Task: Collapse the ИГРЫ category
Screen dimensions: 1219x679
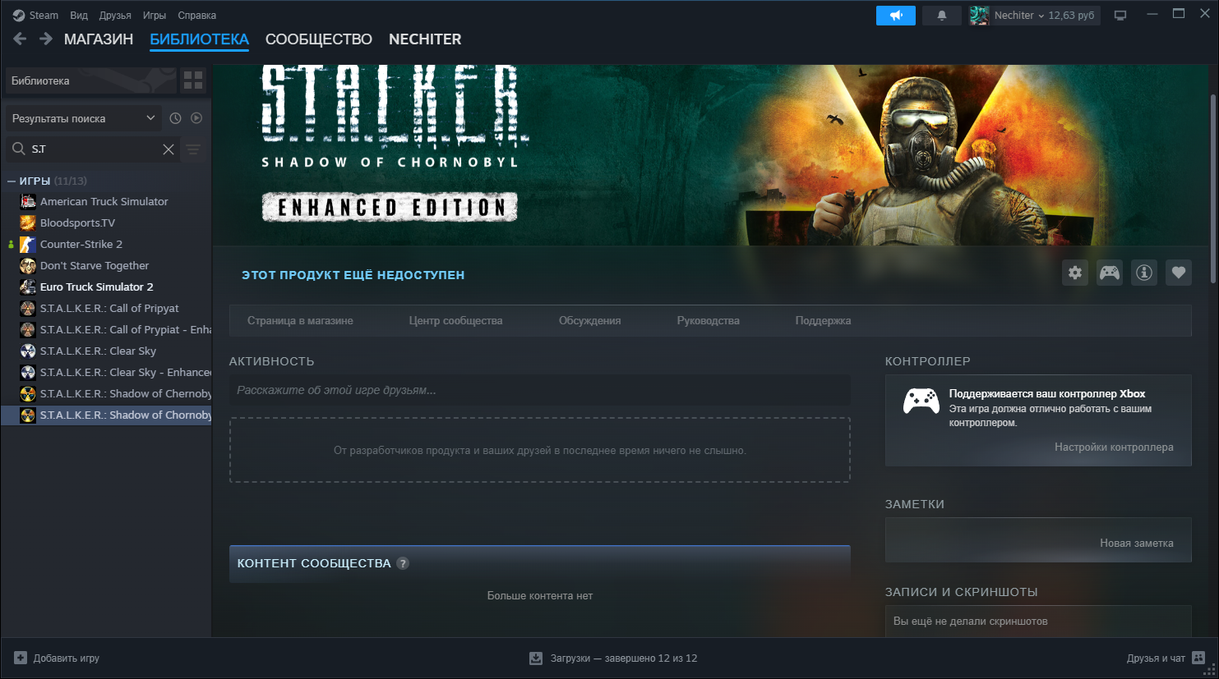Action: coord(12,181)
